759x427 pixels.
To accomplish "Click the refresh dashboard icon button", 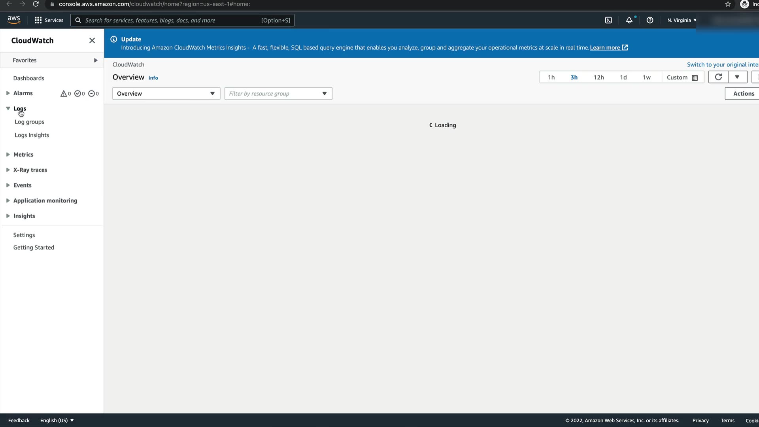I will pos(718,77).
